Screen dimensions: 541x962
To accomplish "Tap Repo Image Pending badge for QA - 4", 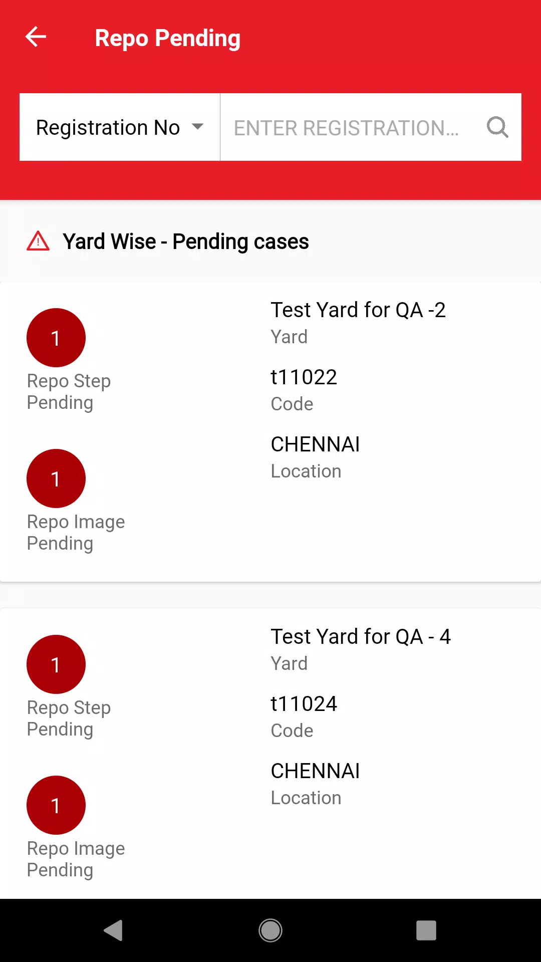I will click(56, 805).
